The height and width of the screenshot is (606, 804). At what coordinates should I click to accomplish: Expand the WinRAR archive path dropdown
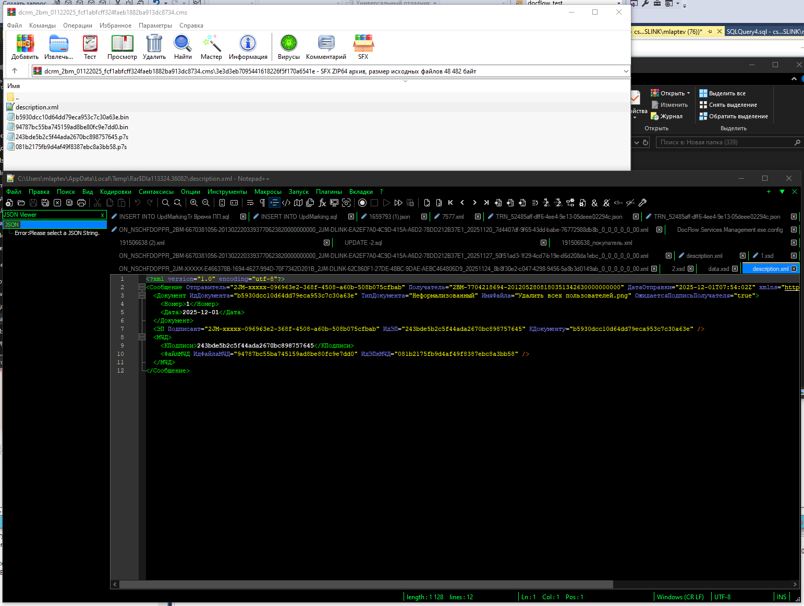click(x=626, y=71)
